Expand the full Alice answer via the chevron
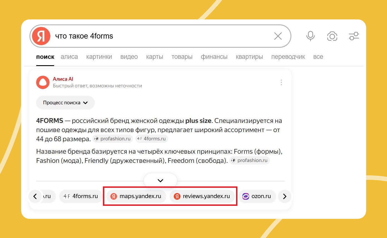 tap(160, 180)
